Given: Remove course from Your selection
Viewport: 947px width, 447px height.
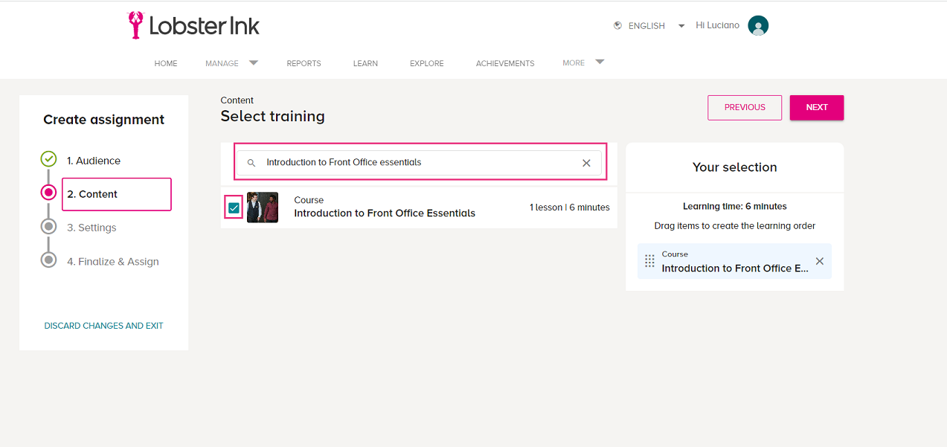Looking at the screenshot, I should coord(820,261).
